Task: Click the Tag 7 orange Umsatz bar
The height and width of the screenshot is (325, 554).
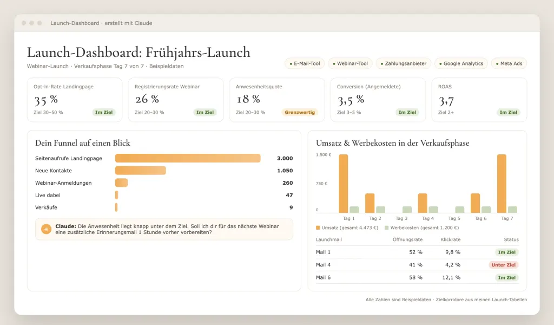Action: click(x=502, y=184)
